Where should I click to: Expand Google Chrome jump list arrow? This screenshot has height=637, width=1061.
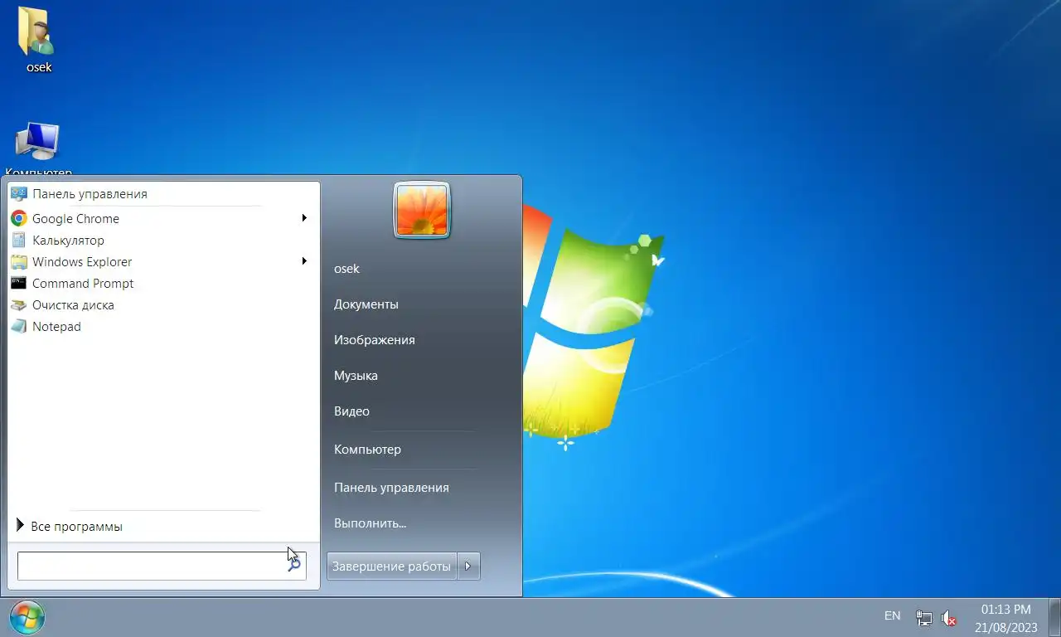304,218
